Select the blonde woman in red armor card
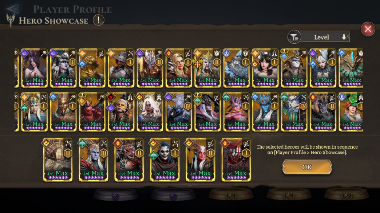Screen dimensions: 380x213 point(179,68)
